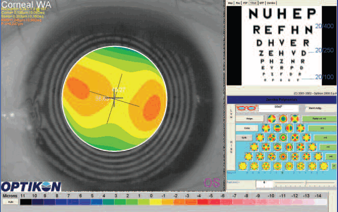This screenshot has width=338, height=212.
Task: Click the RMS value line in the overlay
Action: [21, 20]
